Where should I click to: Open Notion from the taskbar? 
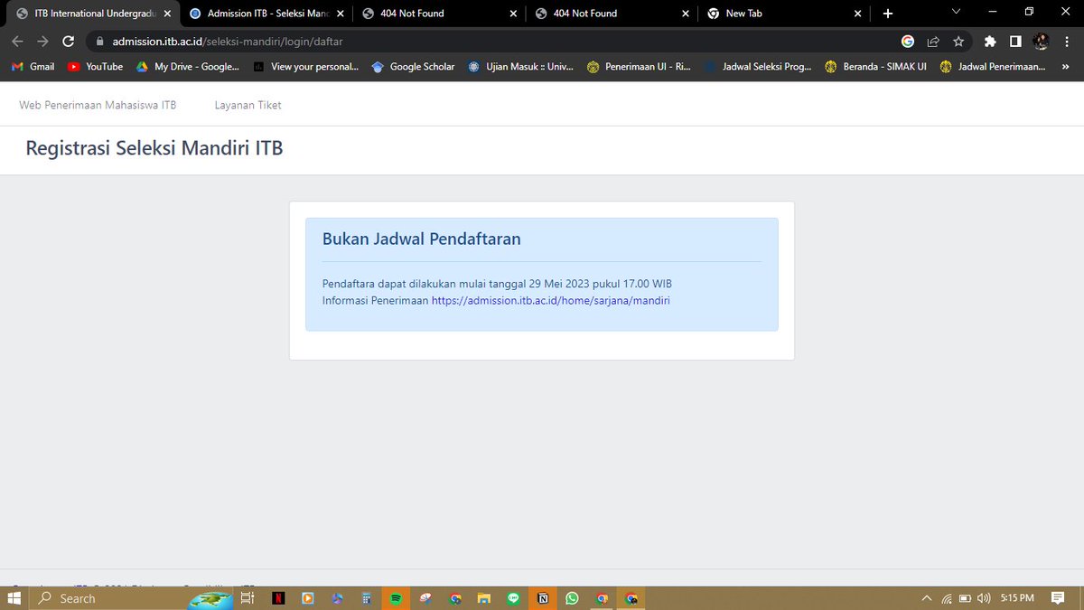coord(543,598)
